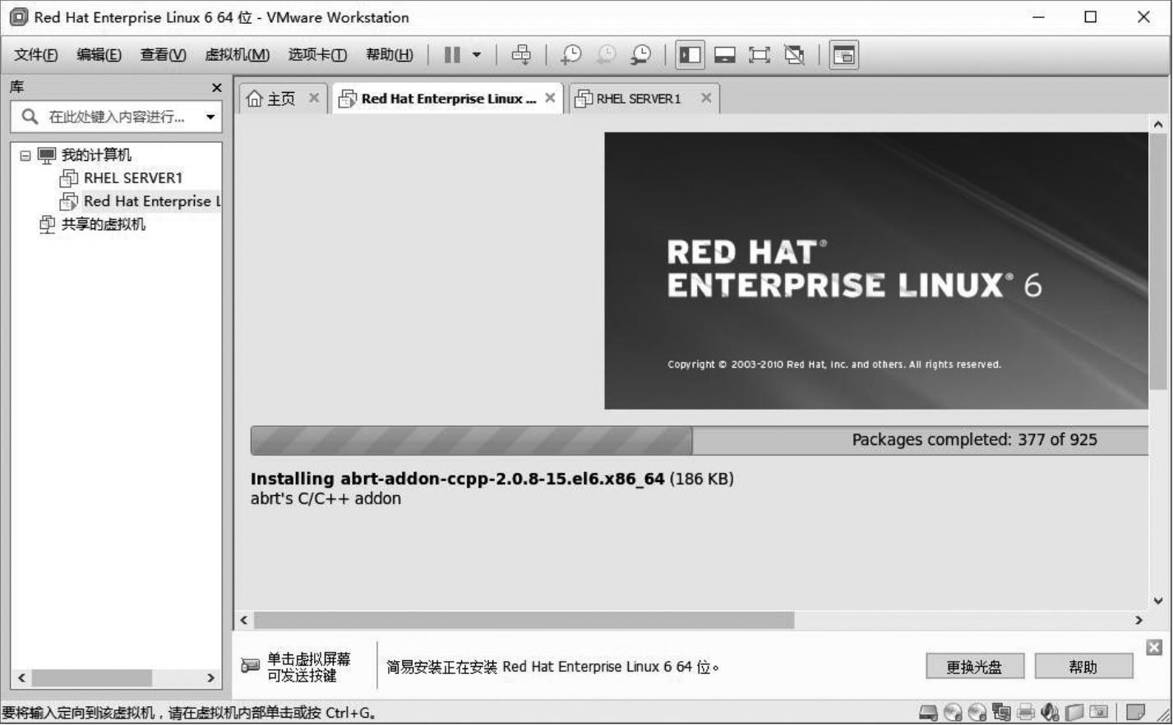1173x725 pixels.
Task: Toggle the thumbnail bar view
Action: [725, 55]
